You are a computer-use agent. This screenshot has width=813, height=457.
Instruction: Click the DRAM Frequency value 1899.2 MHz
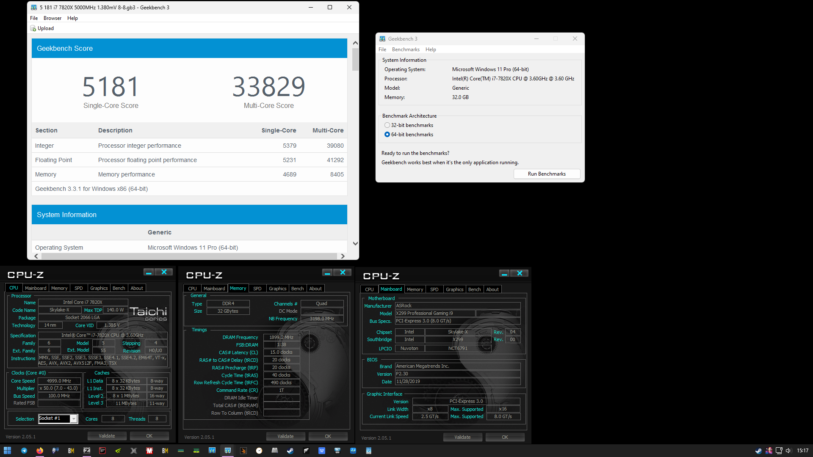[x=282, y=337]
